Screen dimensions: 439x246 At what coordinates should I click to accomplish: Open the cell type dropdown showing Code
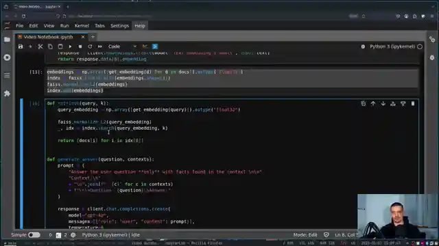point(122,46)
